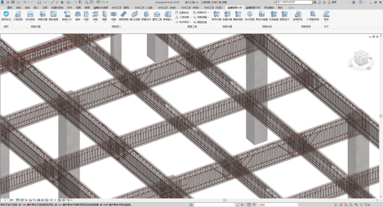Click the 删除钢筋 delete rebar icon
Image resolution: width=383 pixels, height=207 pixels.
[238, 14]
